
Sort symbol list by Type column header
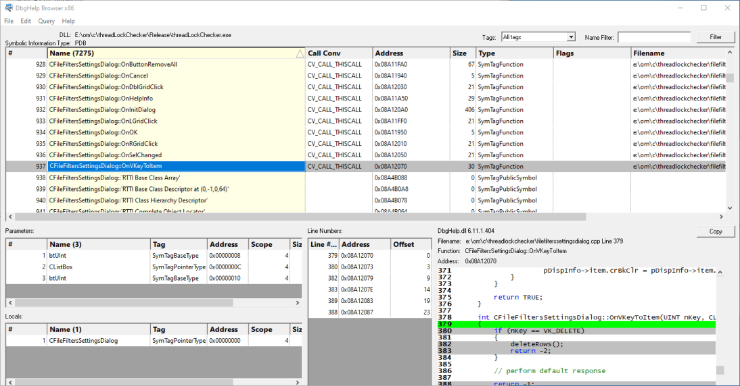click(514, 53)
